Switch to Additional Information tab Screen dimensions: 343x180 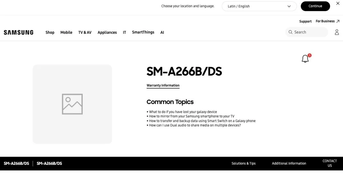(289, 163)
